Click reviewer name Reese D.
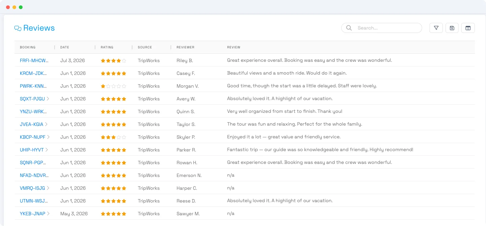486x226 pixels. [x=186, y=201]
